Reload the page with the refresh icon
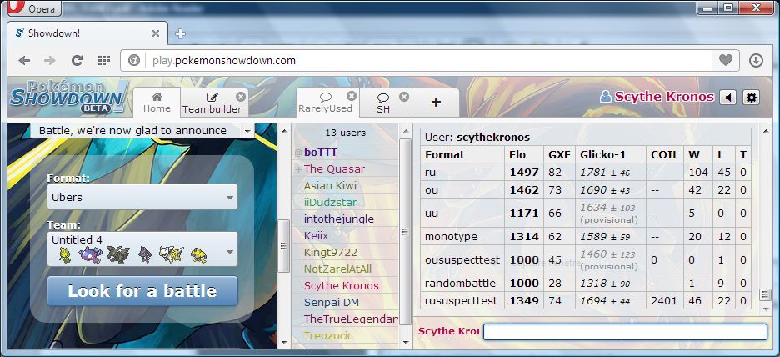 pos(77,61)
